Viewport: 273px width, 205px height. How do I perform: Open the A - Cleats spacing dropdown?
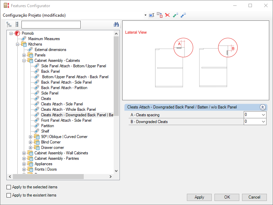point(263,115)
